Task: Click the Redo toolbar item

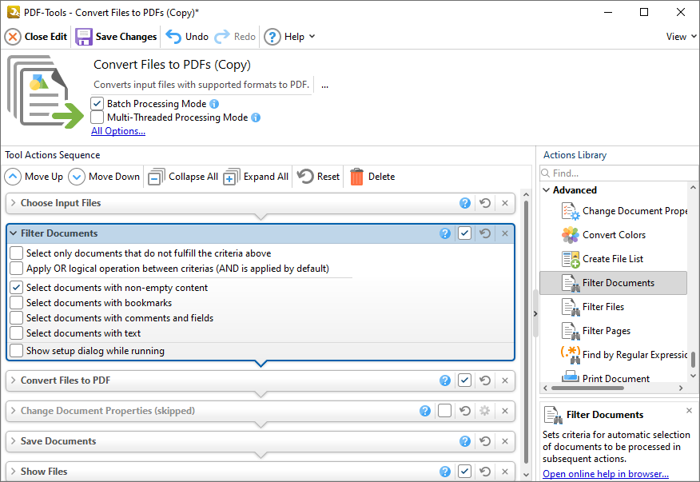Action: coord(235,37)
